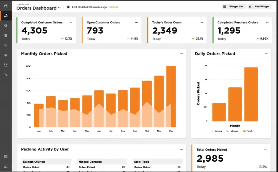
Task: Open options for Completed Purchase Orders card
Action: (267, 23)
